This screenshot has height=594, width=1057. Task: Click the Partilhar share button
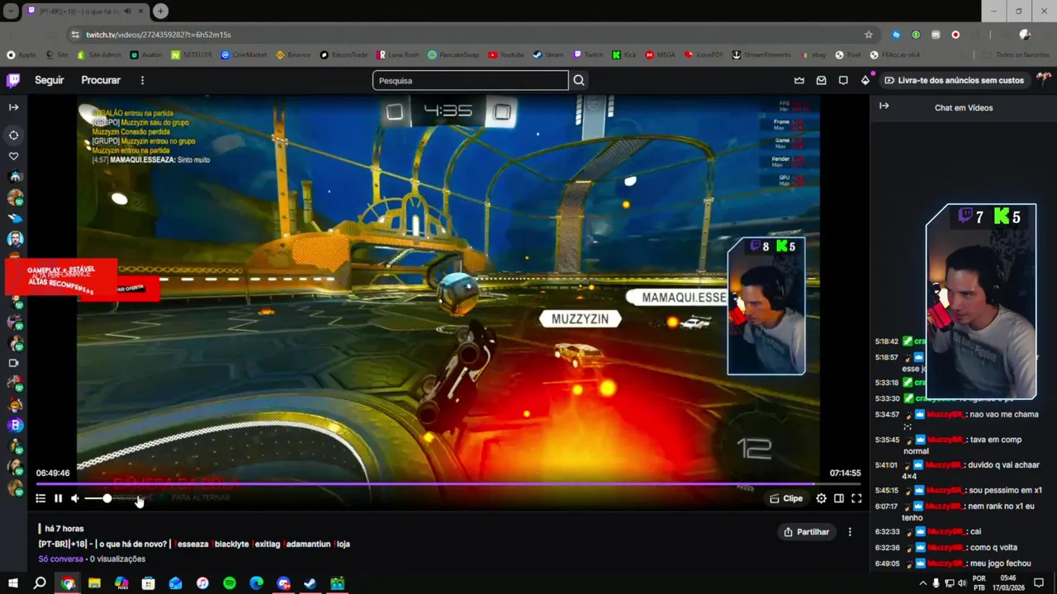pos(807,532)
